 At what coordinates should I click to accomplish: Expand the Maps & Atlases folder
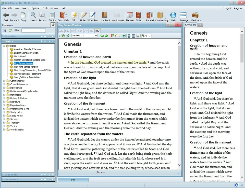click(x=4, y=105)
